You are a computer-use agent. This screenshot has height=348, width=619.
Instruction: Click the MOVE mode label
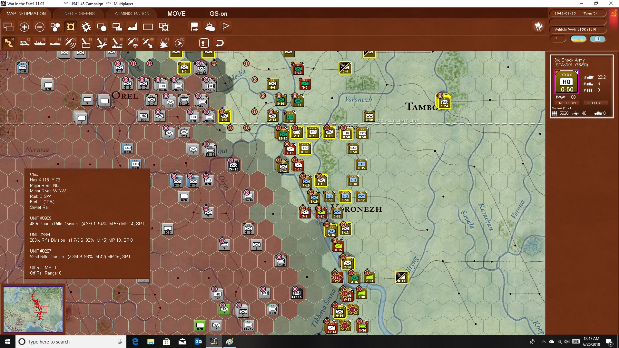[176, 14]
